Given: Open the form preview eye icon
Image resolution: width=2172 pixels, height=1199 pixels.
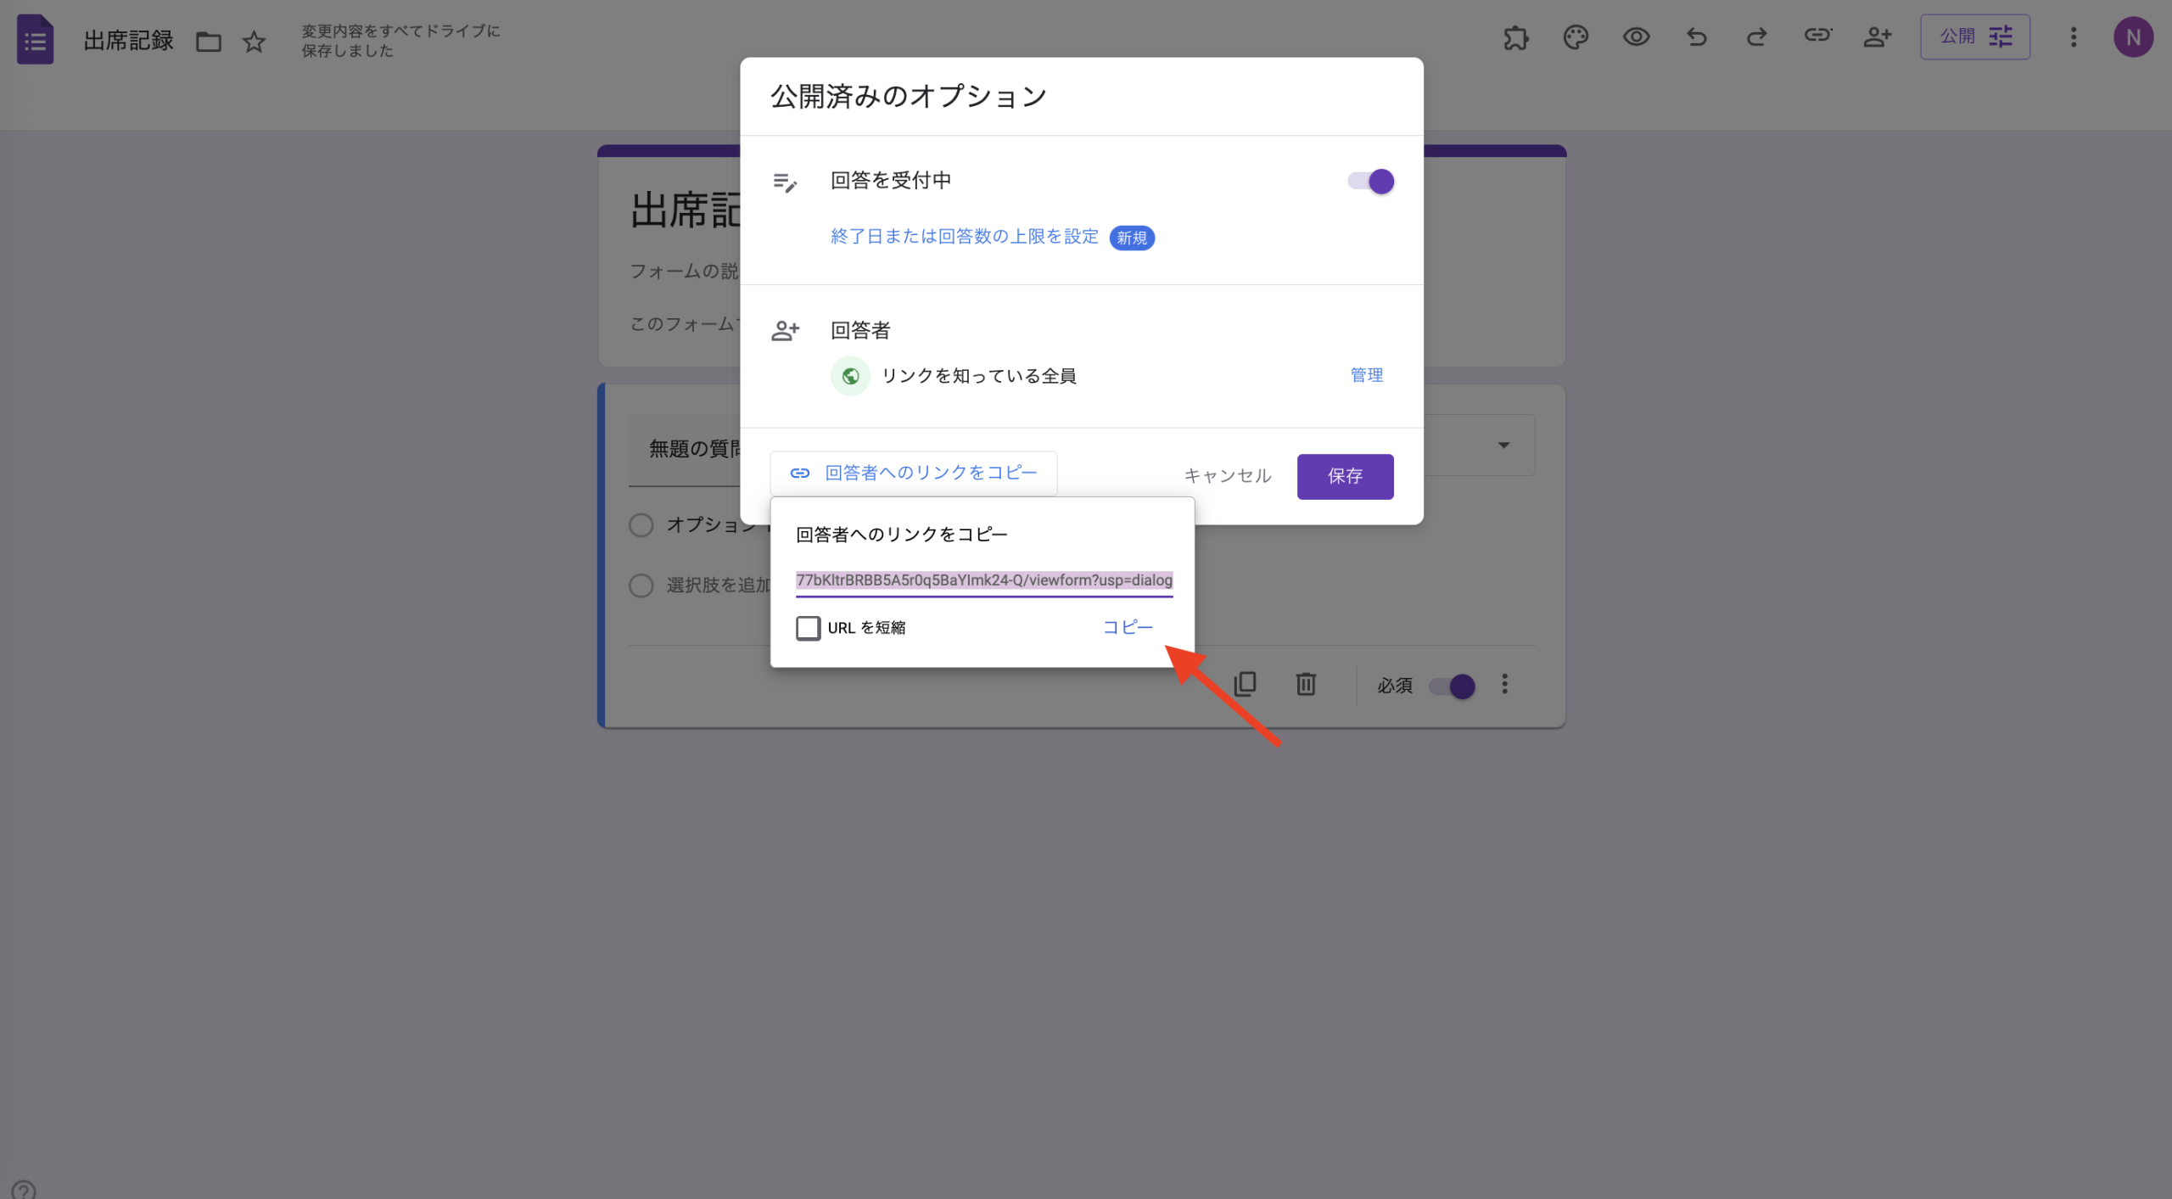Looking at the screenshot, I should coord(1637,36).
